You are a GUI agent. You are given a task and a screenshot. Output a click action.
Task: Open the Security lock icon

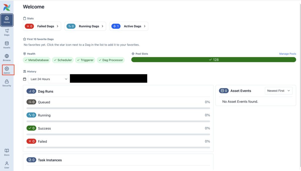pyautogui.click(x=6, y=83)
